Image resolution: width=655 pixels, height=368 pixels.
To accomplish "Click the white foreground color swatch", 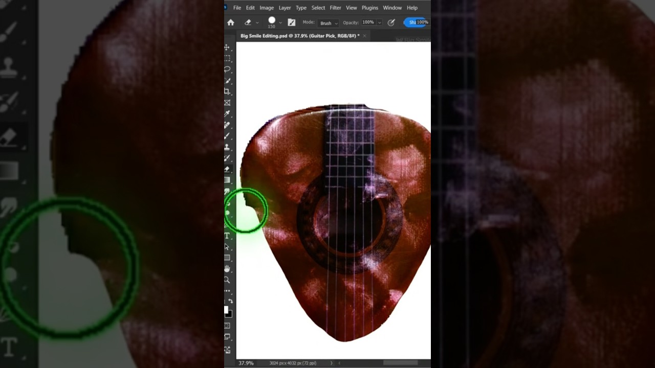I will (226, 310).
